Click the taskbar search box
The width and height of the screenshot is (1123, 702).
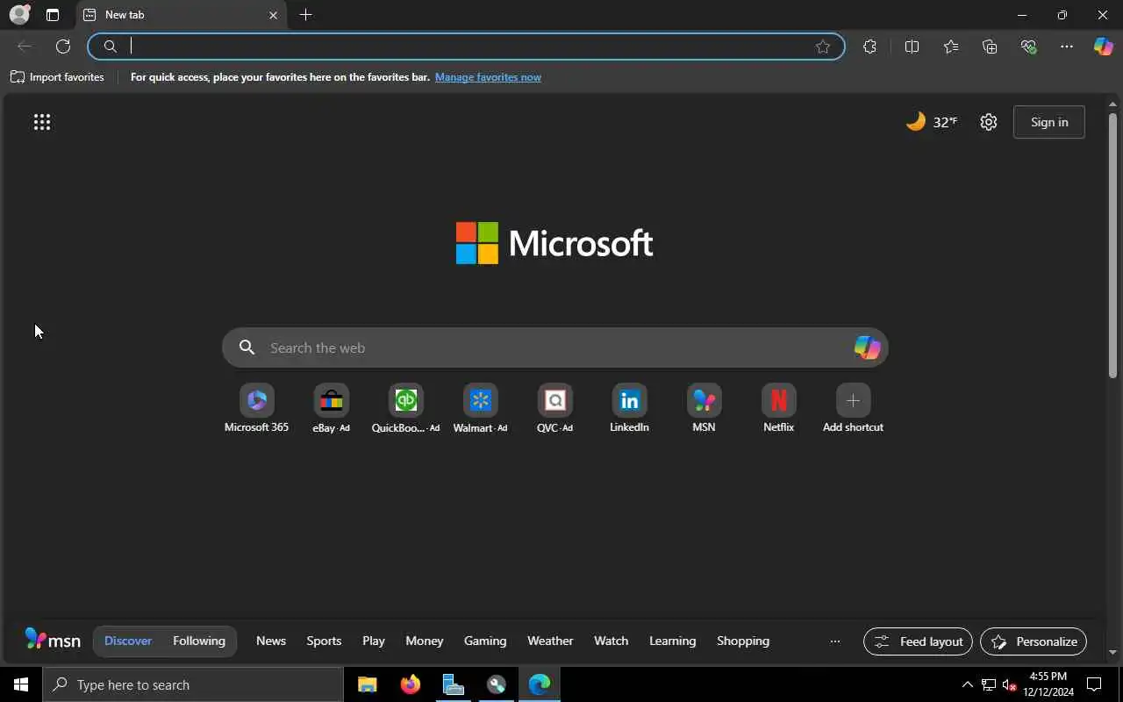coord(193,684)
